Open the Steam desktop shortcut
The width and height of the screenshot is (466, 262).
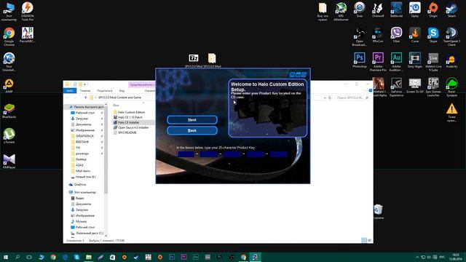(x=451, y=9)
